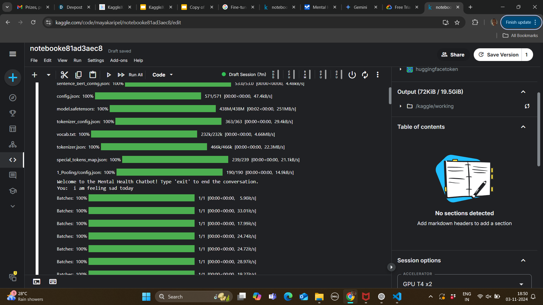
Task: Click the session power button icon
Action: (352, 75)
